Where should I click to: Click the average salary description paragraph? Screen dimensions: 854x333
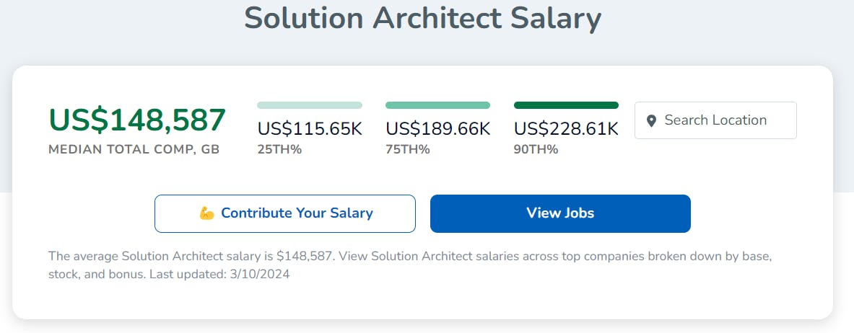[410, 265]
